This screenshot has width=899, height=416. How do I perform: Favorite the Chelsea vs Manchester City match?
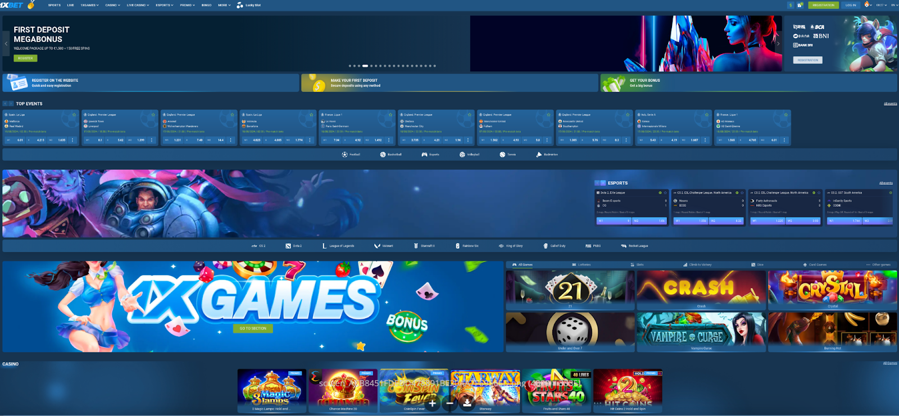pos(470,115)
